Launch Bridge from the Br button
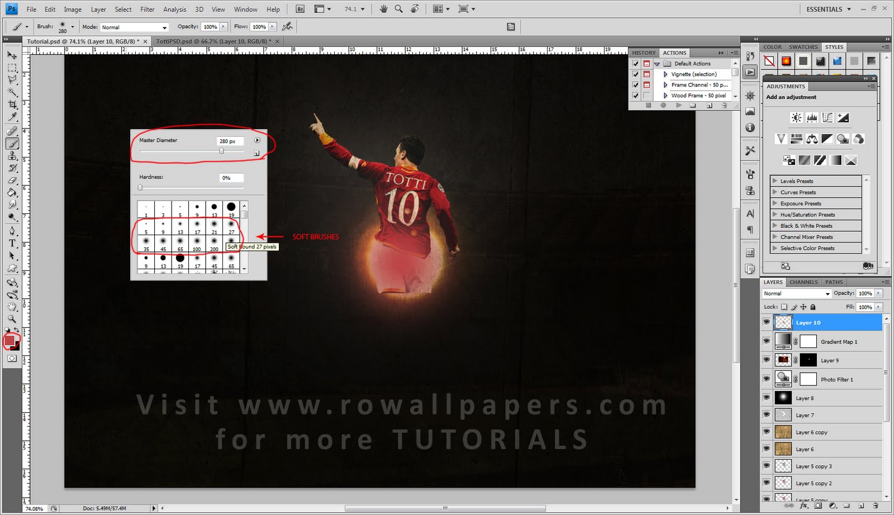The width and height of the screenshot is (894, 515). (x=300, y=9)
